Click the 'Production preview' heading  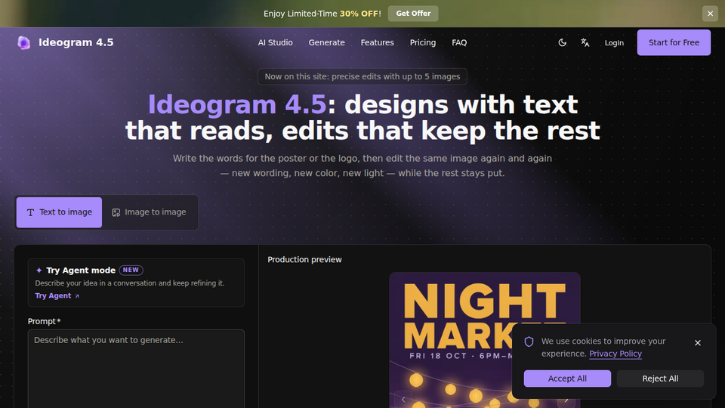[304, 259]
